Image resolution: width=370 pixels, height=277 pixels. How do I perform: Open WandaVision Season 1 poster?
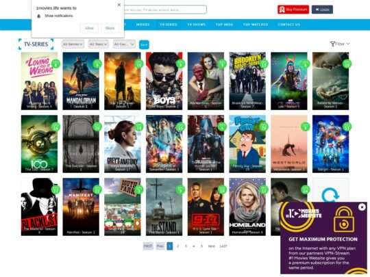(206, 81)
